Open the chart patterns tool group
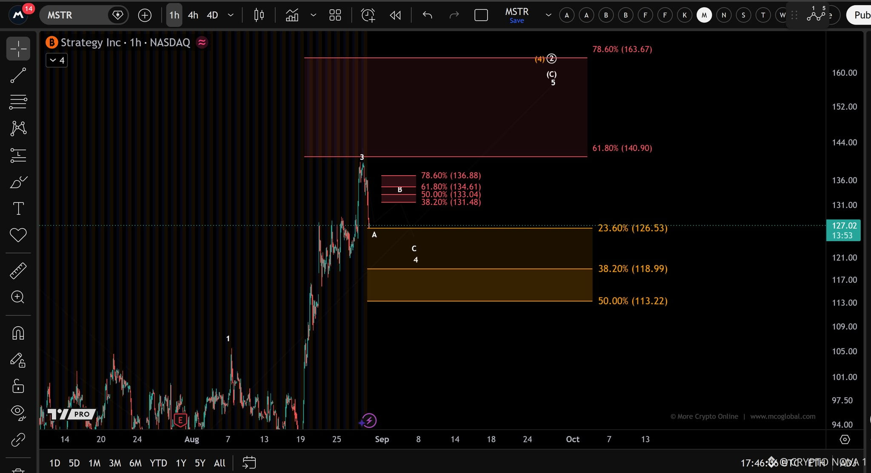This screenshot has height=473, width=871. click(18, 128)
